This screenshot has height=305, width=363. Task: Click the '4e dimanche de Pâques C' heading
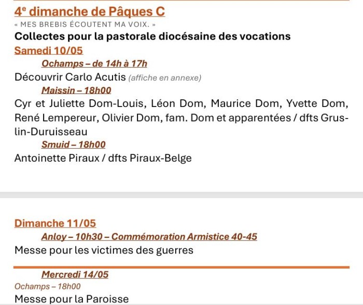tap(90, 11)
